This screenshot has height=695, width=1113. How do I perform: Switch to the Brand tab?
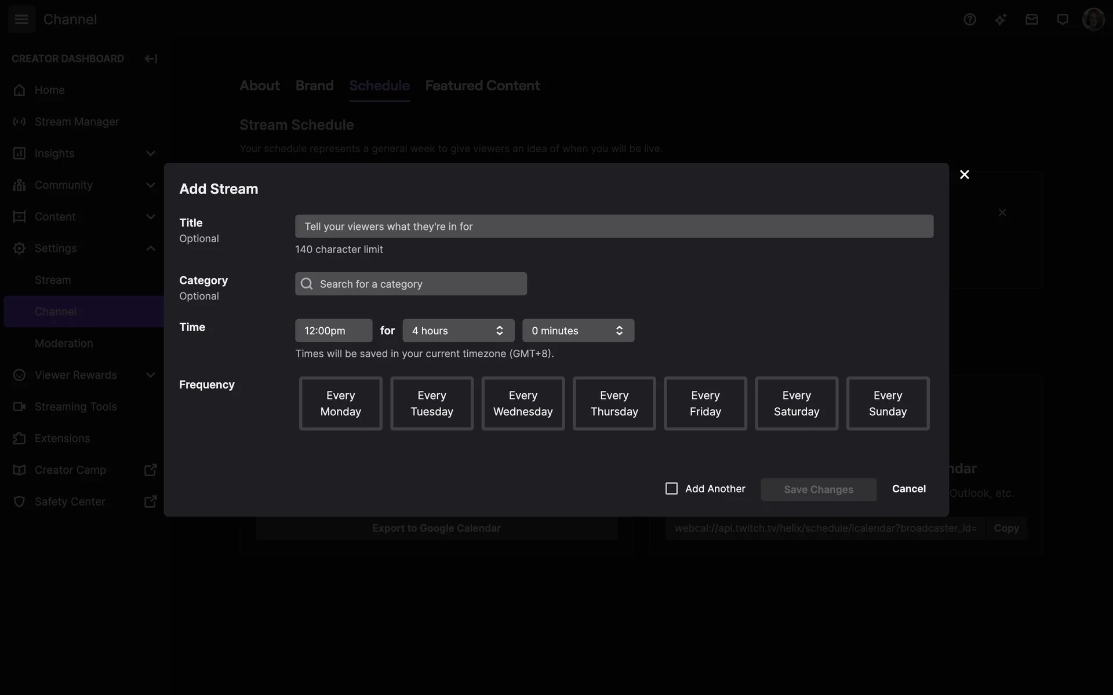pos(314,86)
